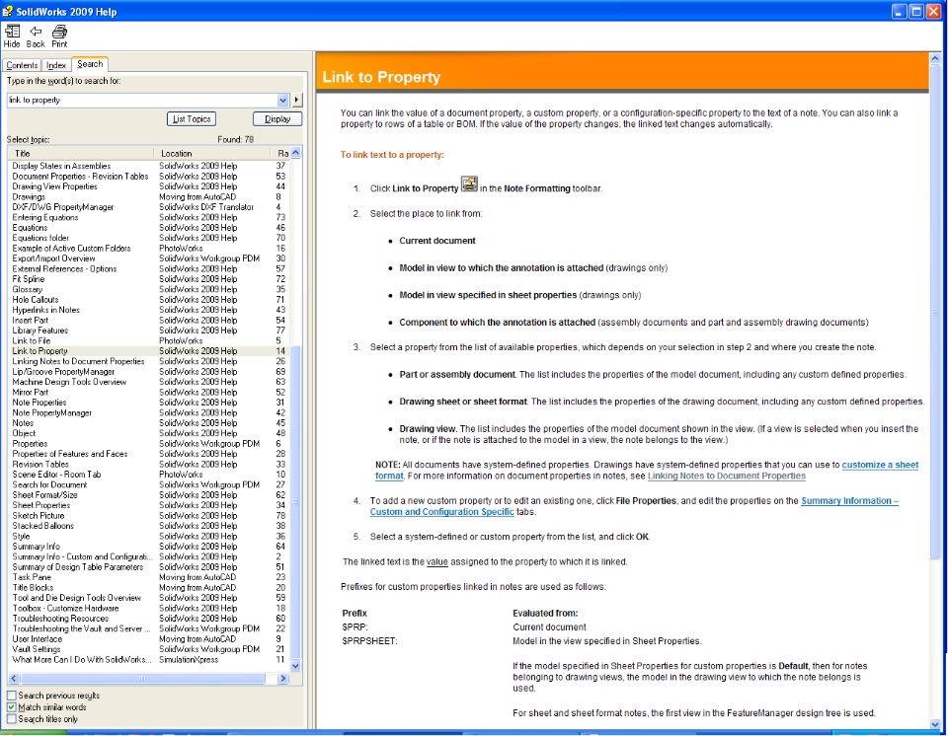The height and width of the screenshot is (736, 948).
Task: Select Title Blocks topic
Action: 34,587
